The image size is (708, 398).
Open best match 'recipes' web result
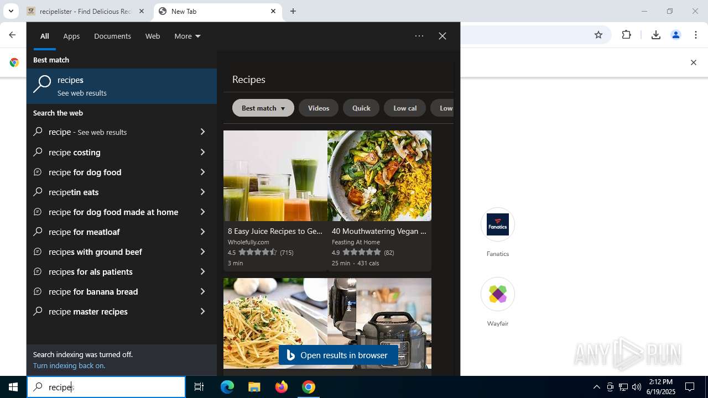coord(122,86)
